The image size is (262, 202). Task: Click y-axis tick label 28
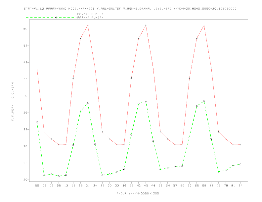(x=25, y=146)
